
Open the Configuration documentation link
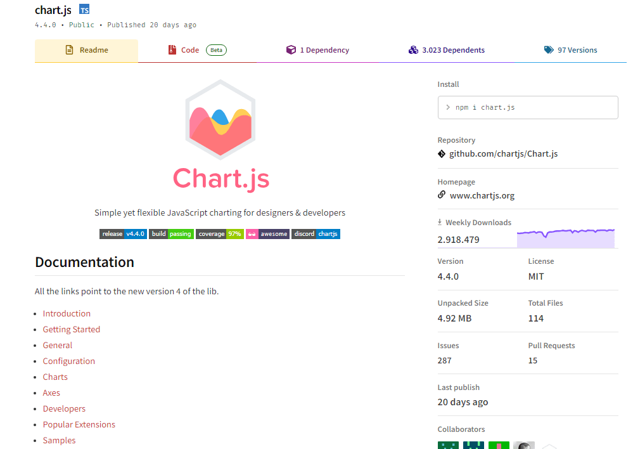pyautogui.click(x=68, y=361)
